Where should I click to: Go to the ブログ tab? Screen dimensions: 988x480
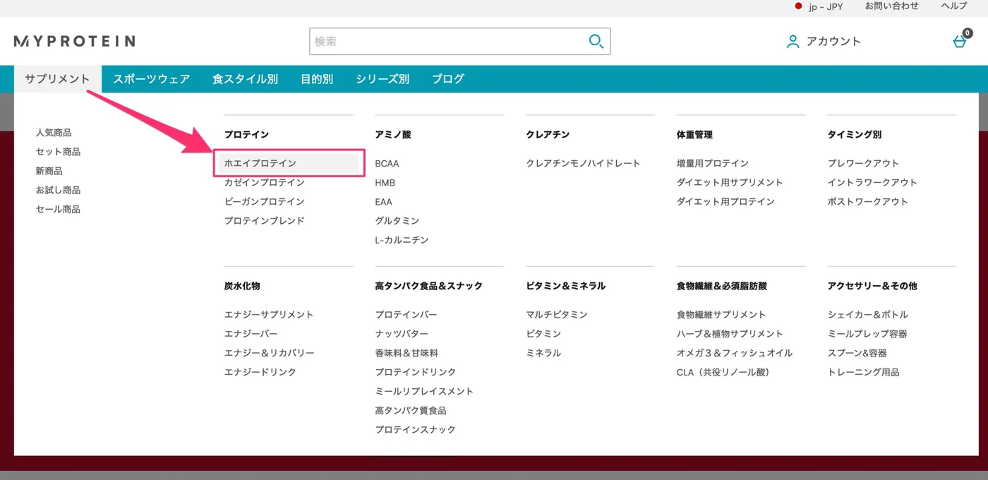click(x=448, y=79)
